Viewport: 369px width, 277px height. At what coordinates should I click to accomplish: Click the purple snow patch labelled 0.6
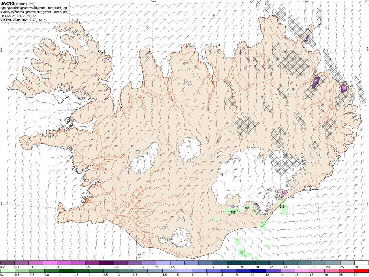click(344, 88)
